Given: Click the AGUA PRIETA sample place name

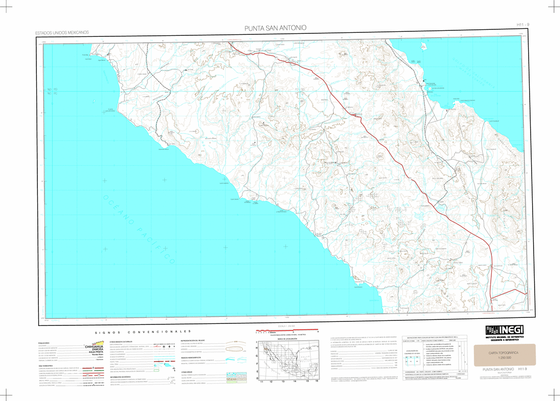Looking at the screenshot, I should pyautogui.click(x=96, y=352).
